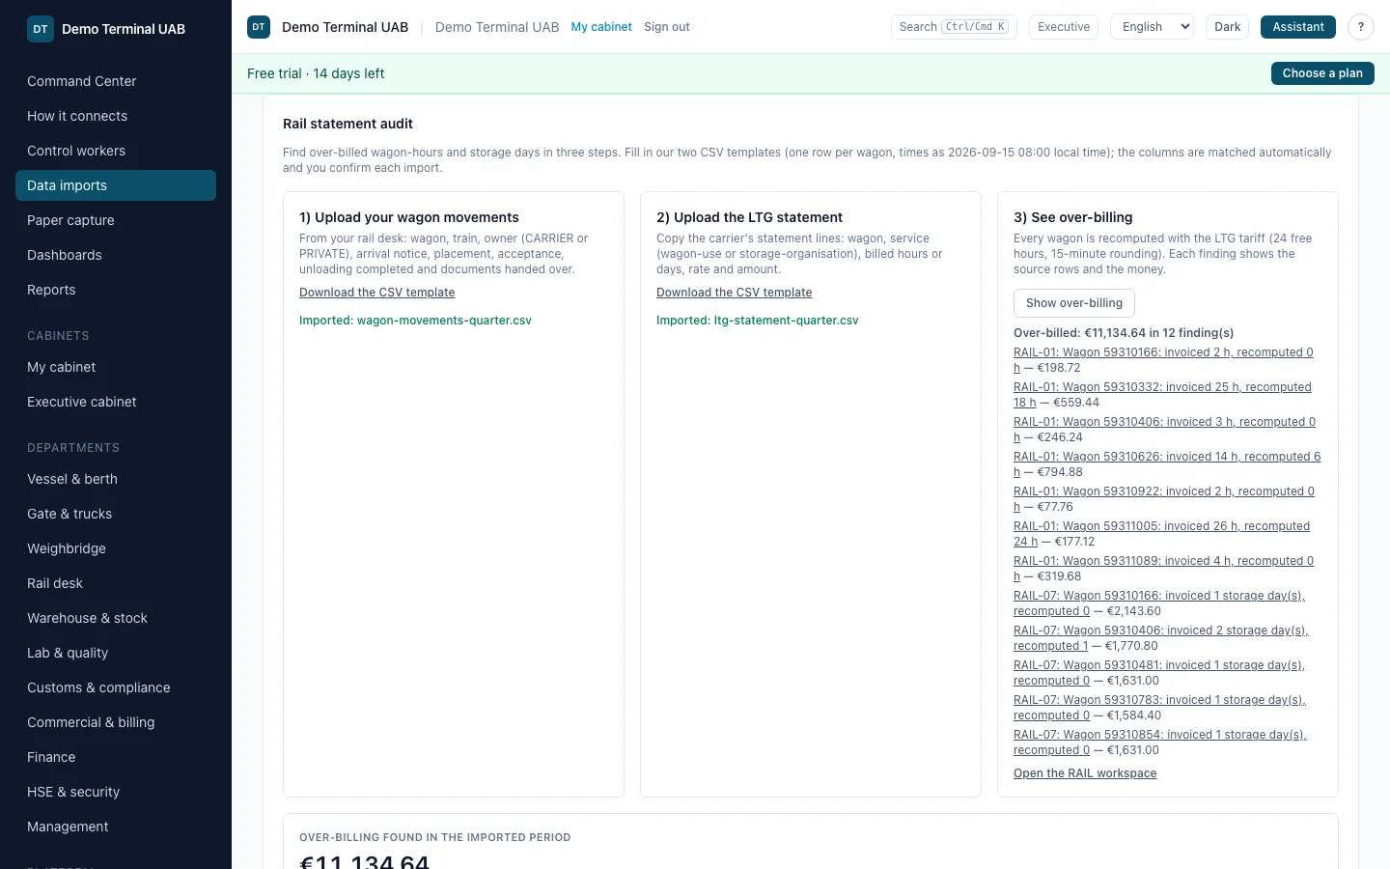Click the DT avatar in the top bar
The image size is (1390, 869).
point(259,27)
